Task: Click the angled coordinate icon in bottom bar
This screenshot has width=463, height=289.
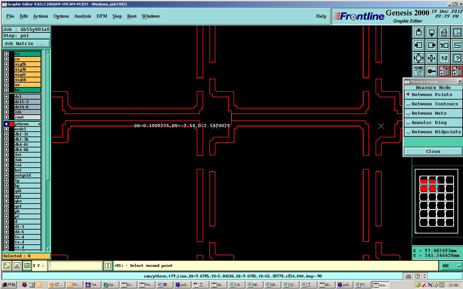Action: [x=17, y=266]
